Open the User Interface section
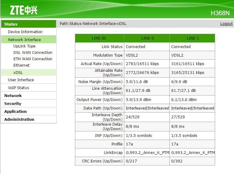Viewport: 234px width, 174px height. point(21,80)
